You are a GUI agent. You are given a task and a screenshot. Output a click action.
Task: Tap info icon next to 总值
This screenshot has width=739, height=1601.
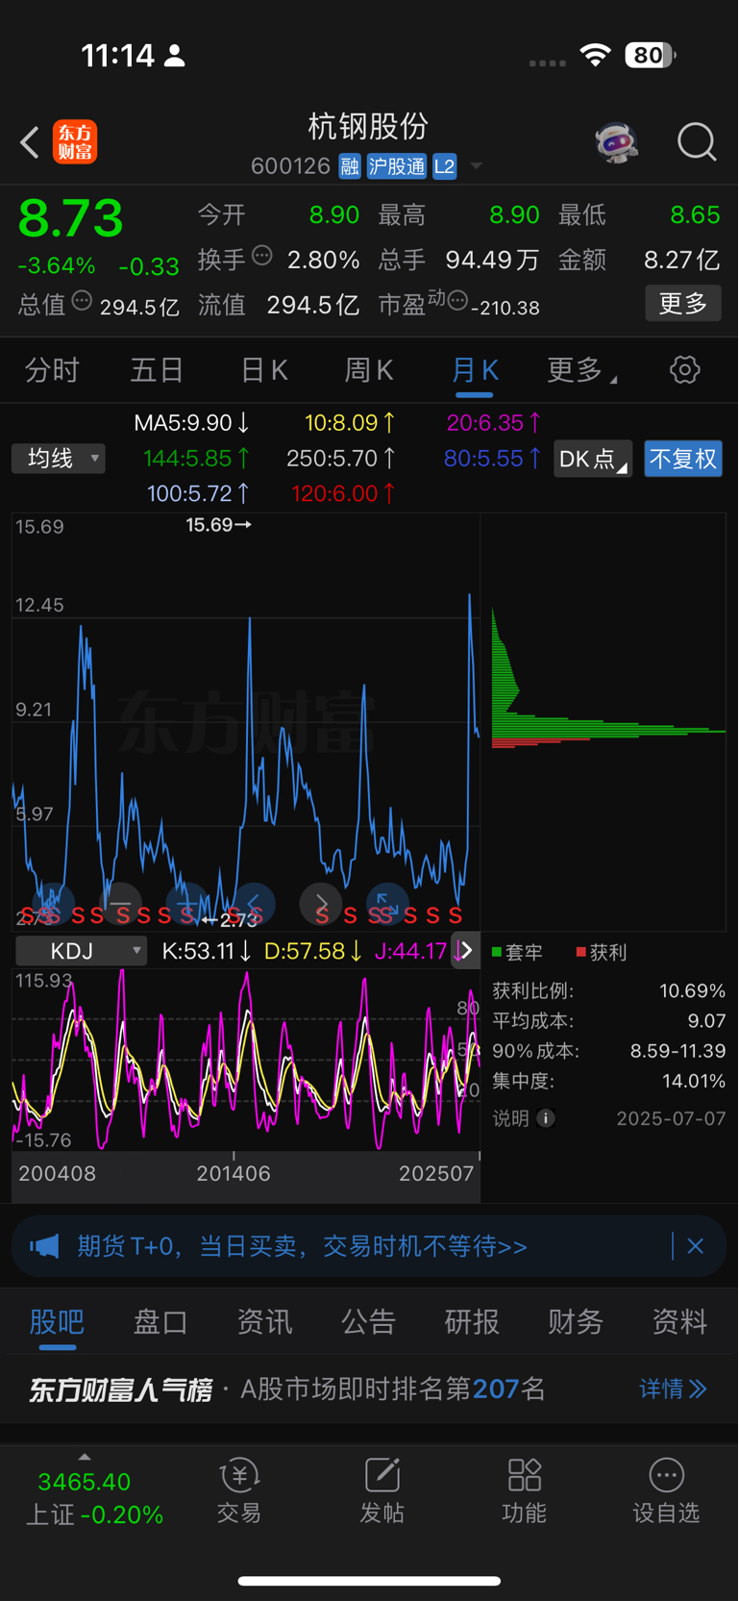(82, 301)
